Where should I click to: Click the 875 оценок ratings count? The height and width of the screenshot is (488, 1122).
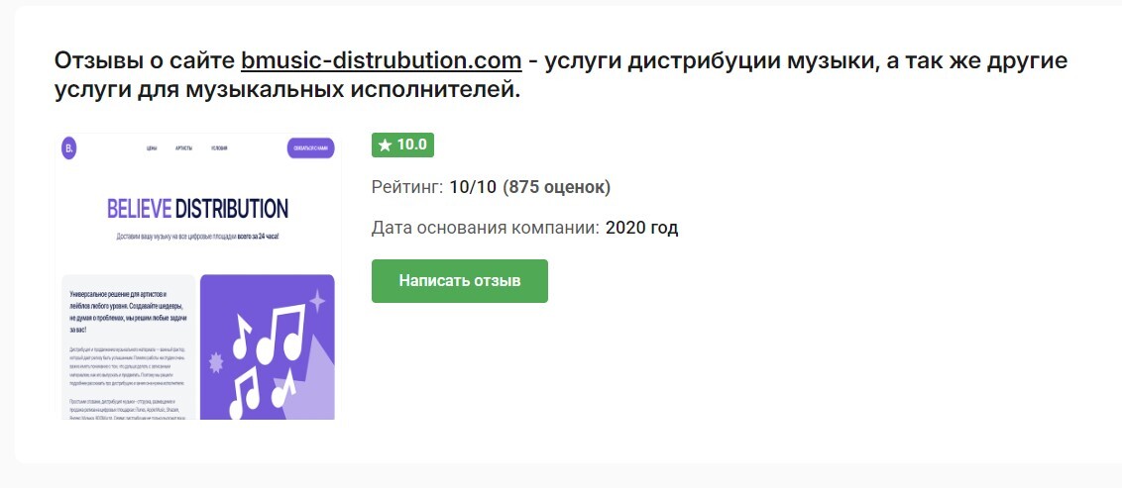(556, 186)
